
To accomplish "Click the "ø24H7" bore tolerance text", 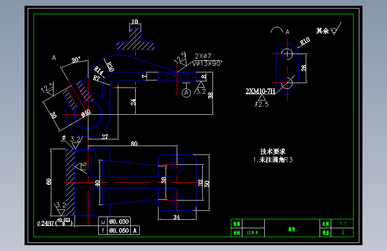I will (46, 223).
